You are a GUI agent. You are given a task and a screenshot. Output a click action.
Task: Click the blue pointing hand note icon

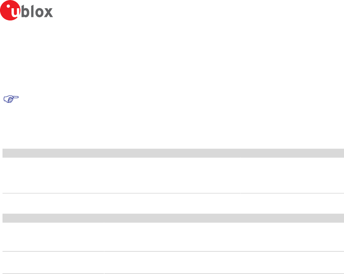(11, 99)
